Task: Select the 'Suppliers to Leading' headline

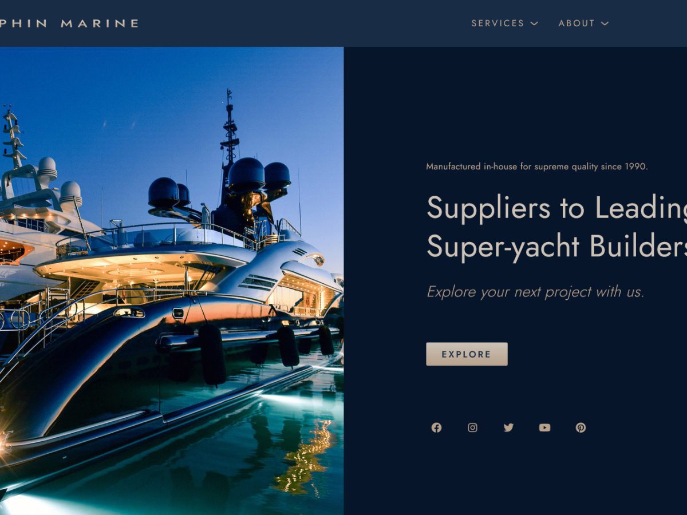Action: click(556, 208)
